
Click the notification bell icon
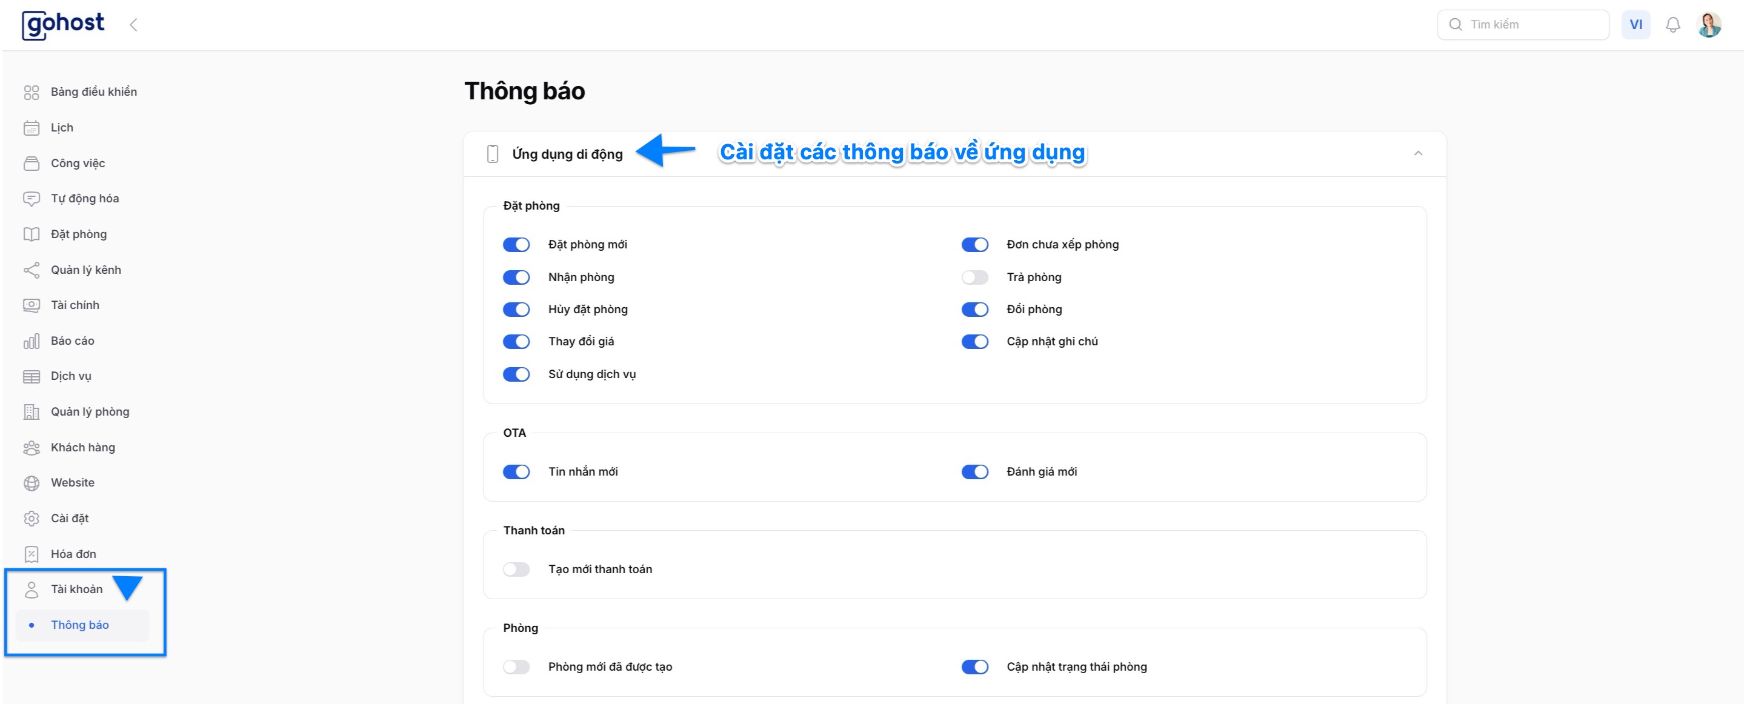(x=1672, y=25)
